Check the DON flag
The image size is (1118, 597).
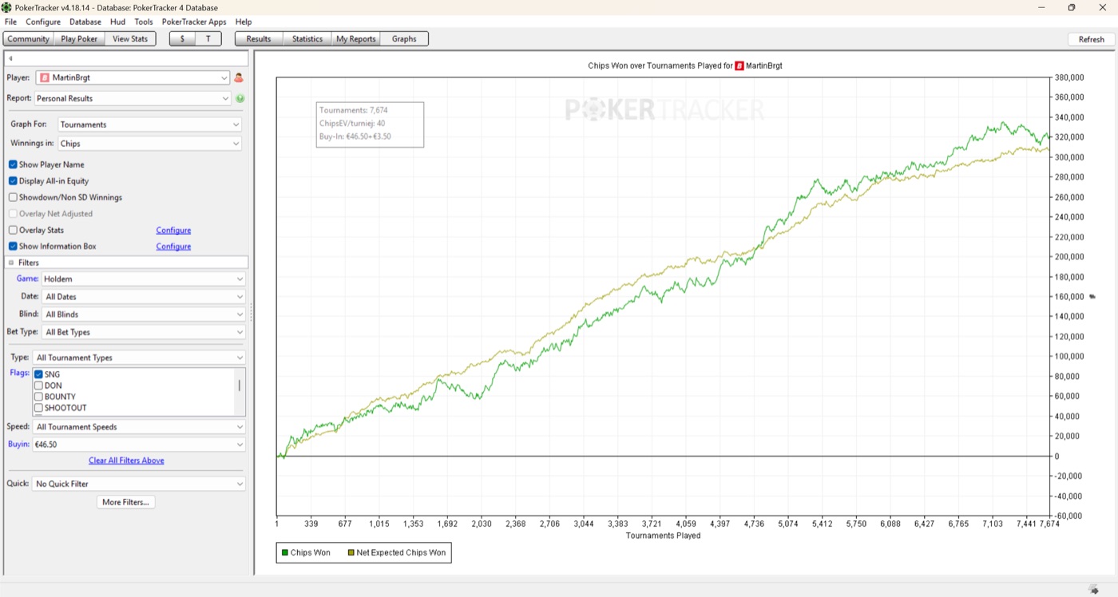click(38, 385)
